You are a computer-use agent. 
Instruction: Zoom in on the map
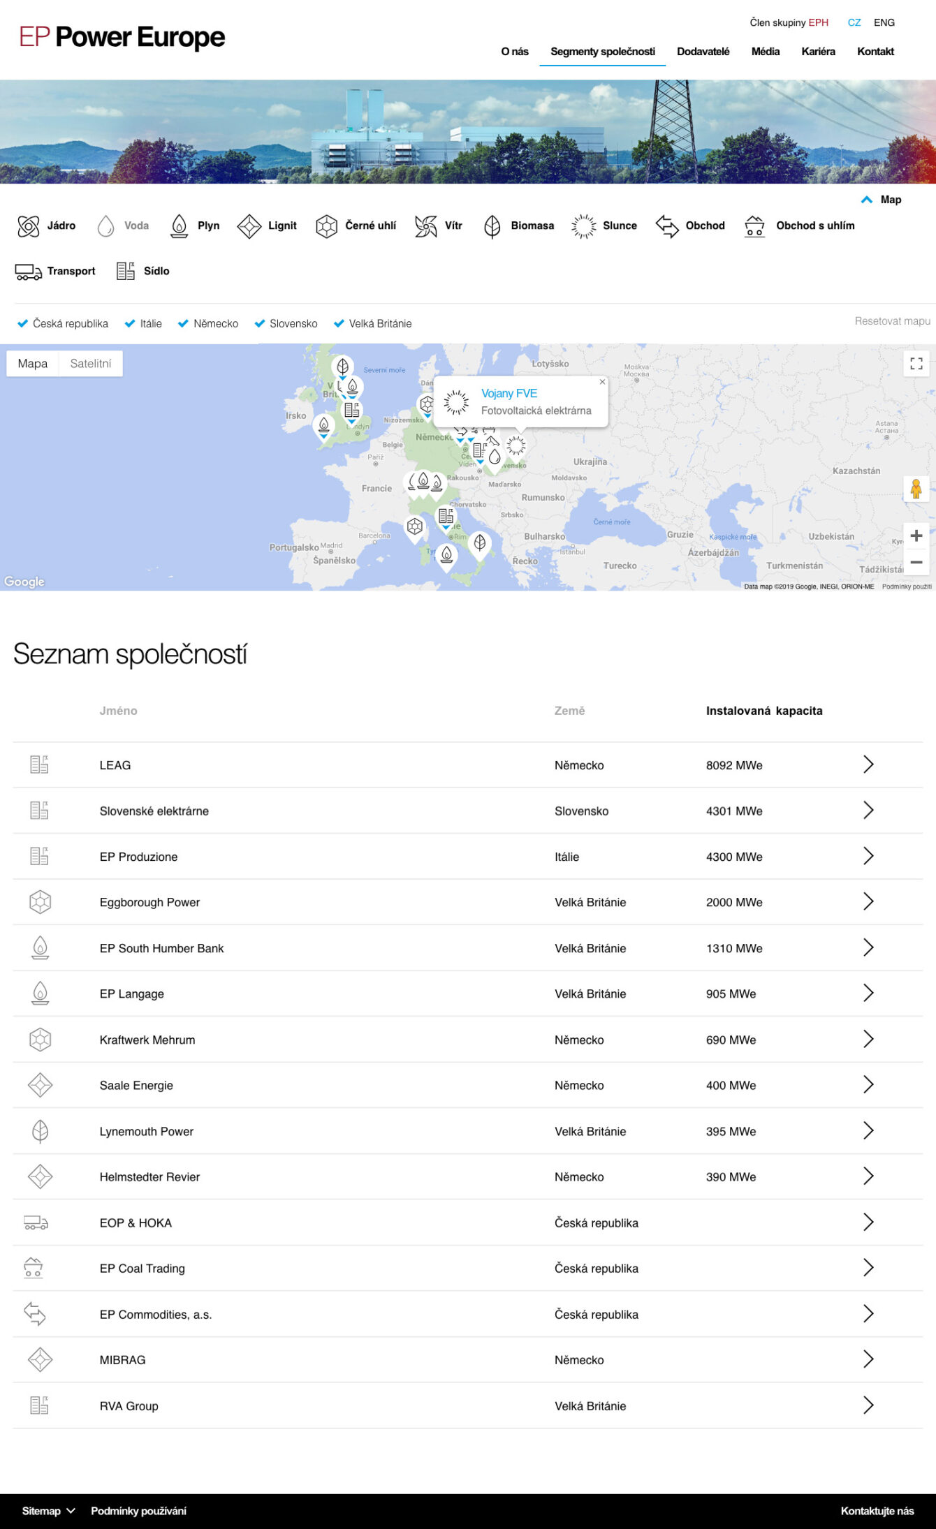pos(916,535)
